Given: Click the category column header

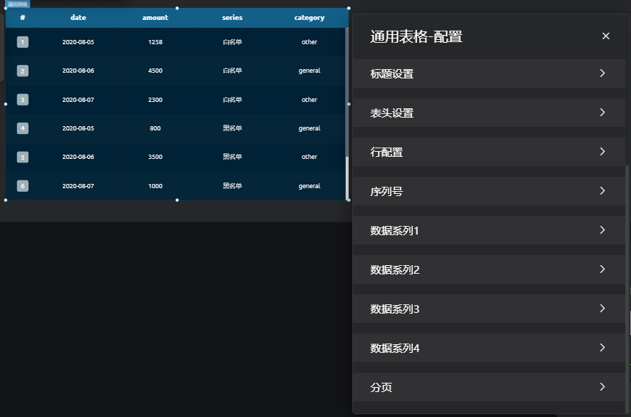Looking at the screenshot, I should (309, 18).
